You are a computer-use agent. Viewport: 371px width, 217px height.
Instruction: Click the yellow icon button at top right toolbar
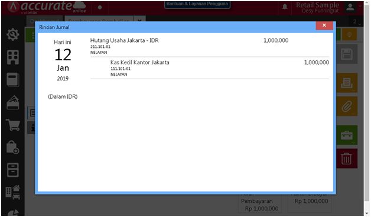coord(350,35)
